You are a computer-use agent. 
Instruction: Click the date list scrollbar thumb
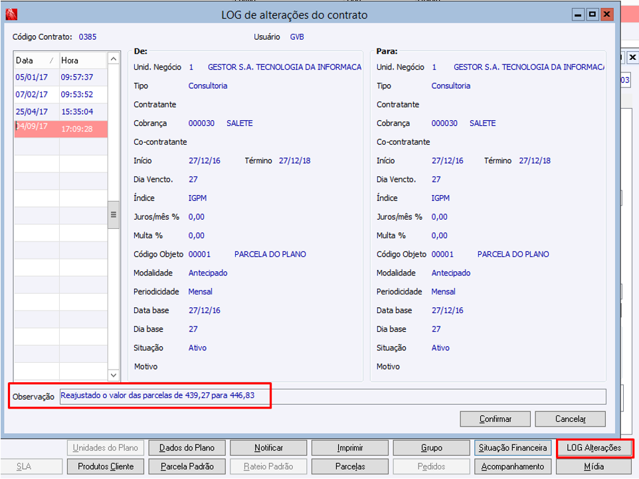(114, 215)
